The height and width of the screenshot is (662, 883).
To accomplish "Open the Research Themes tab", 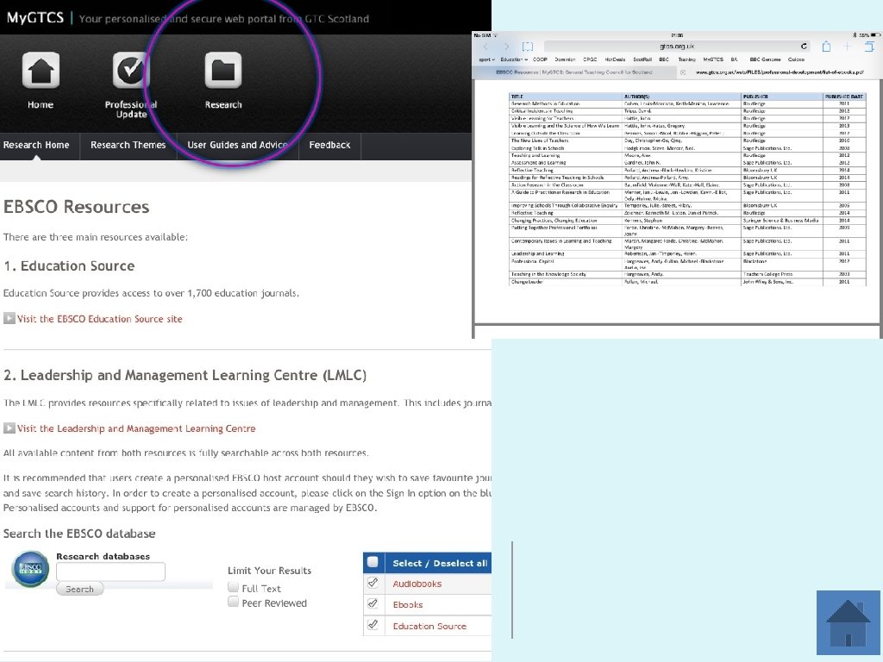I will pyautogui.click(x=128, y=145).
